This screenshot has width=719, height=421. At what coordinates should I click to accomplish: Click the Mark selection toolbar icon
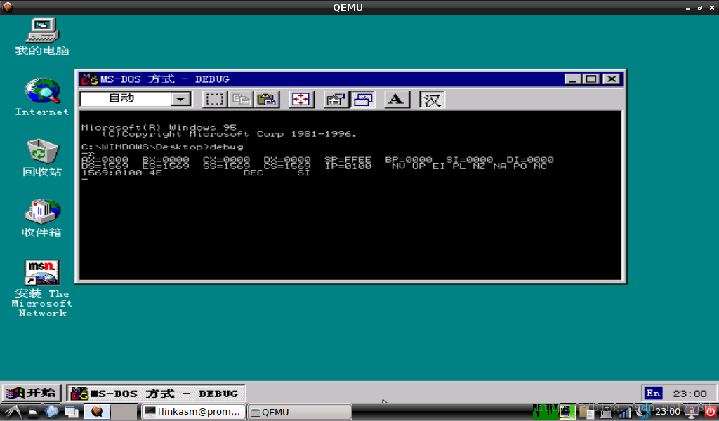coord(214,100)
